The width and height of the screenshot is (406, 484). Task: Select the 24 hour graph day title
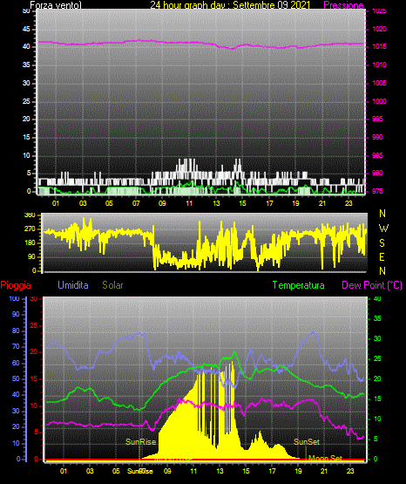[x=230, y=5]
